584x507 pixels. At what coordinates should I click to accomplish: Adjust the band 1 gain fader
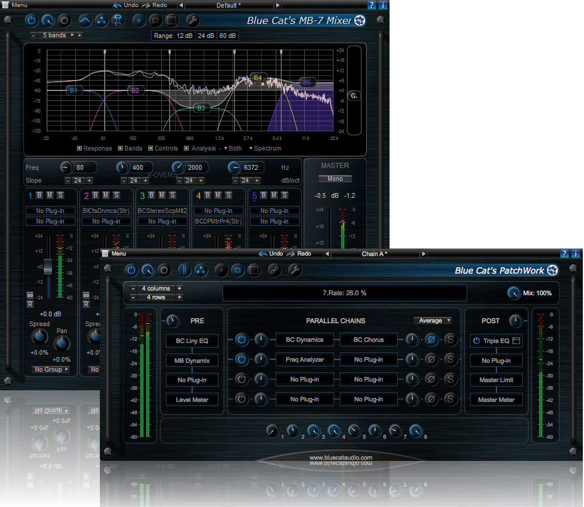(x=48, y=266)
